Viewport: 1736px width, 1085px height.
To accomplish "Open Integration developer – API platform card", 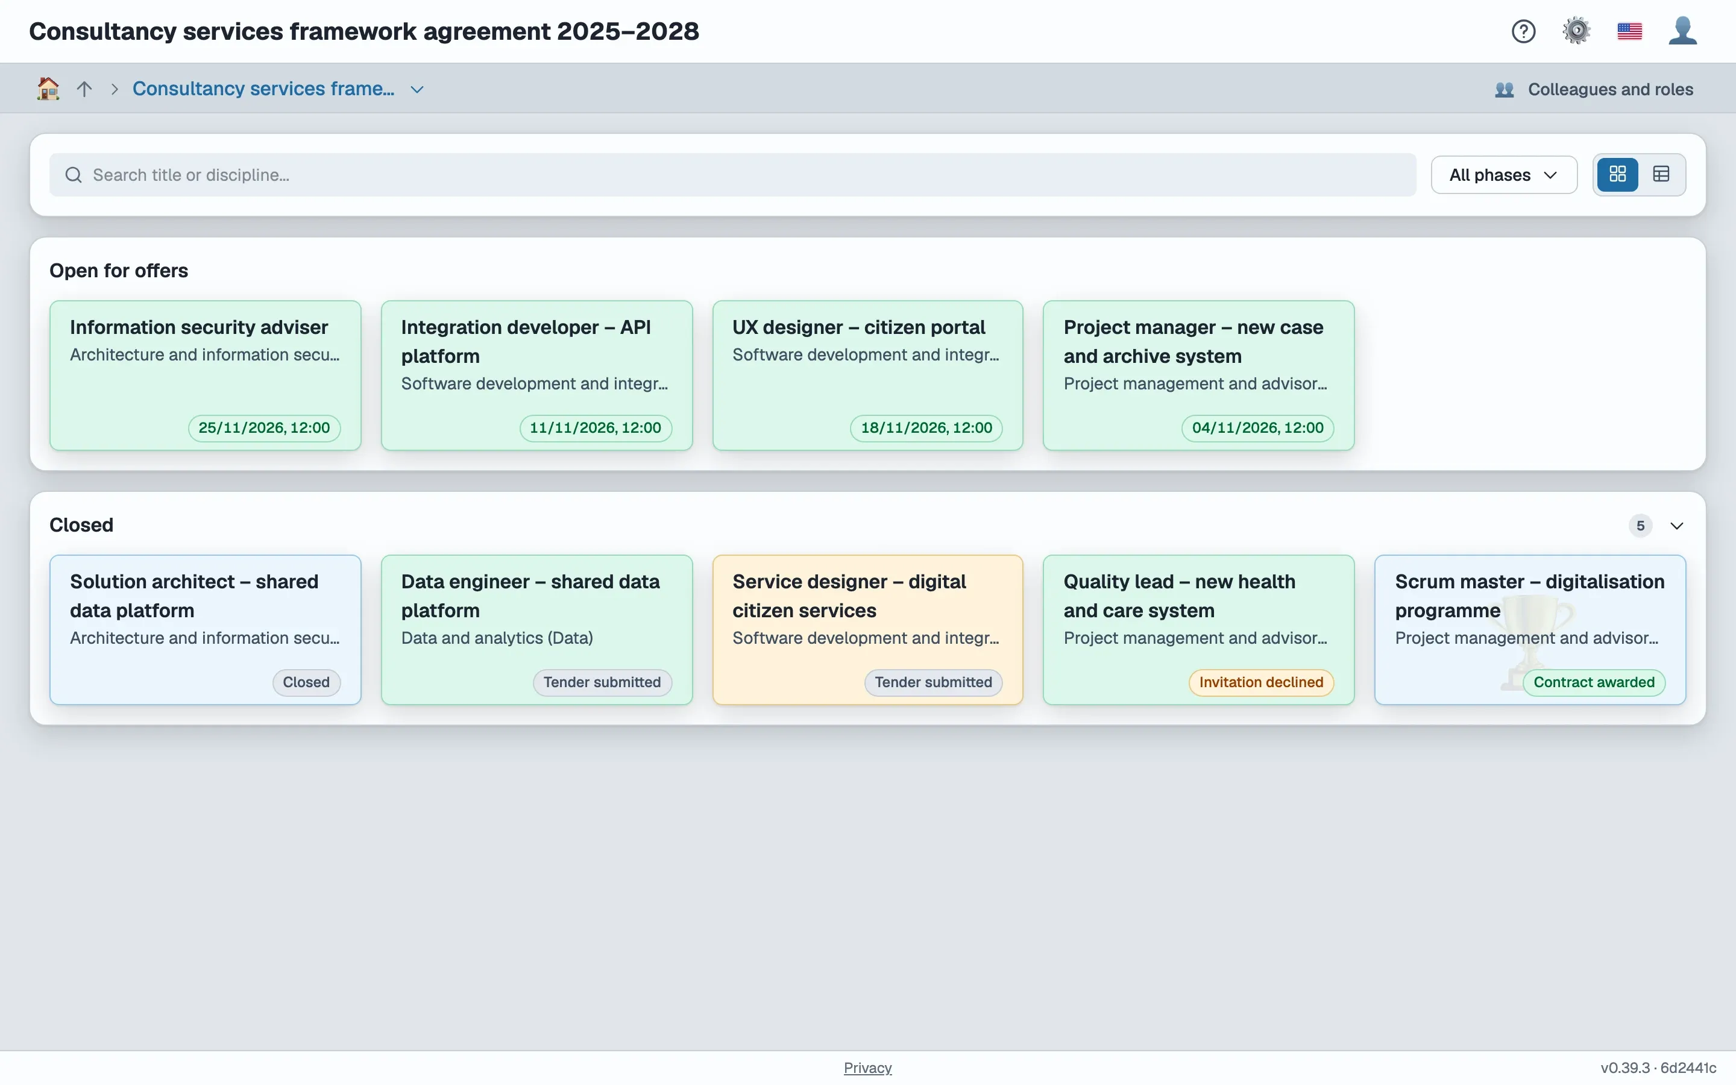I will [x=536, y=376].
